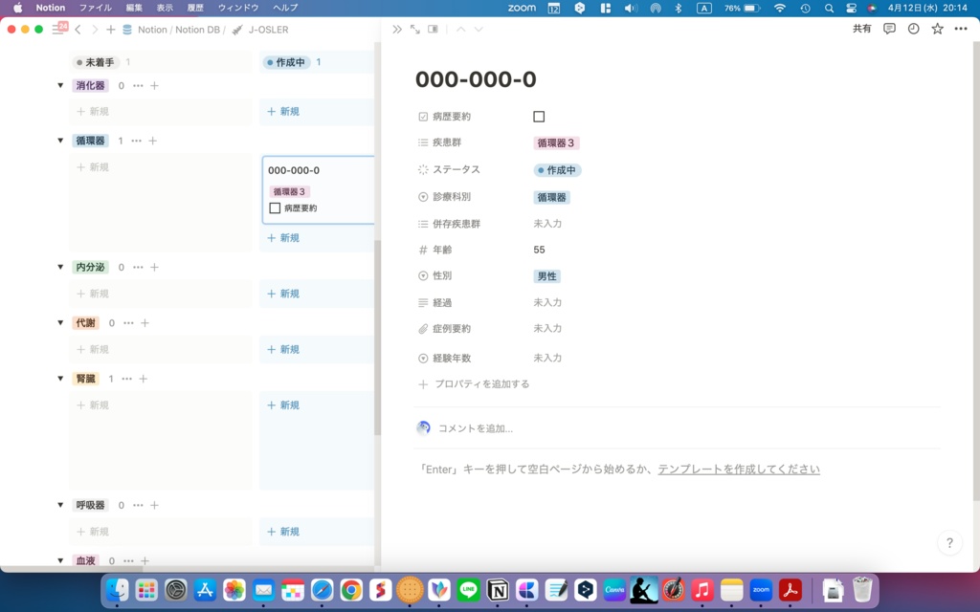The height and width of the screenshot is (612, 980).
Task: Collapse the 腎臓 group
Action: coord(60,379)
